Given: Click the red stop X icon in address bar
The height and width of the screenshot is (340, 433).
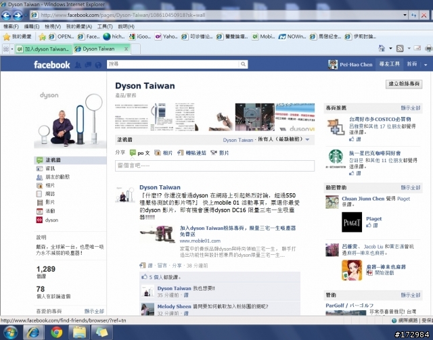Looking at the screenshot, I should point(424,15).
